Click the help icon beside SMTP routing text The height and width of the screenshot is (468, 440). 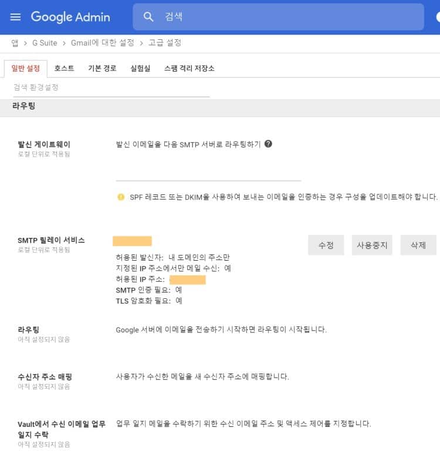[268, 144]
